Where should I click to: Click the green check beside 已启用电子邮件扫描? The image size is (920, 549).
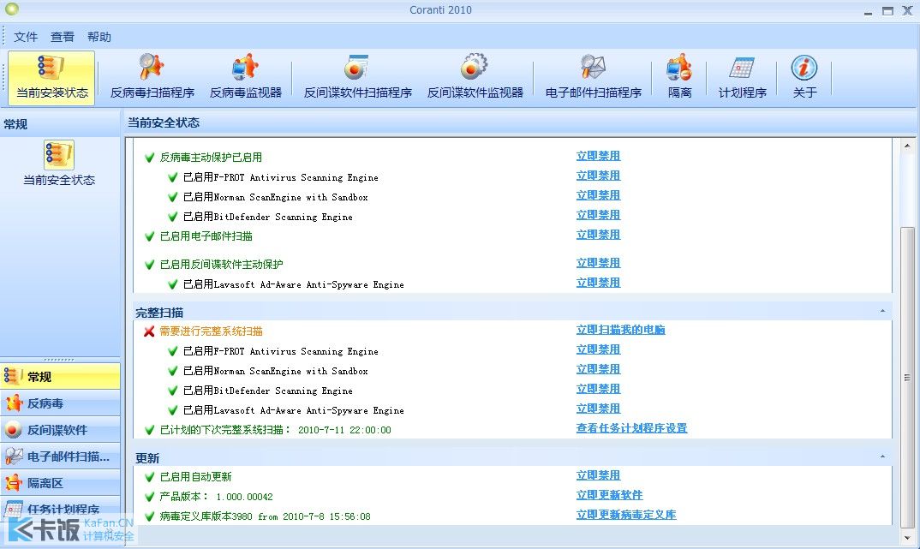point(150,236)
